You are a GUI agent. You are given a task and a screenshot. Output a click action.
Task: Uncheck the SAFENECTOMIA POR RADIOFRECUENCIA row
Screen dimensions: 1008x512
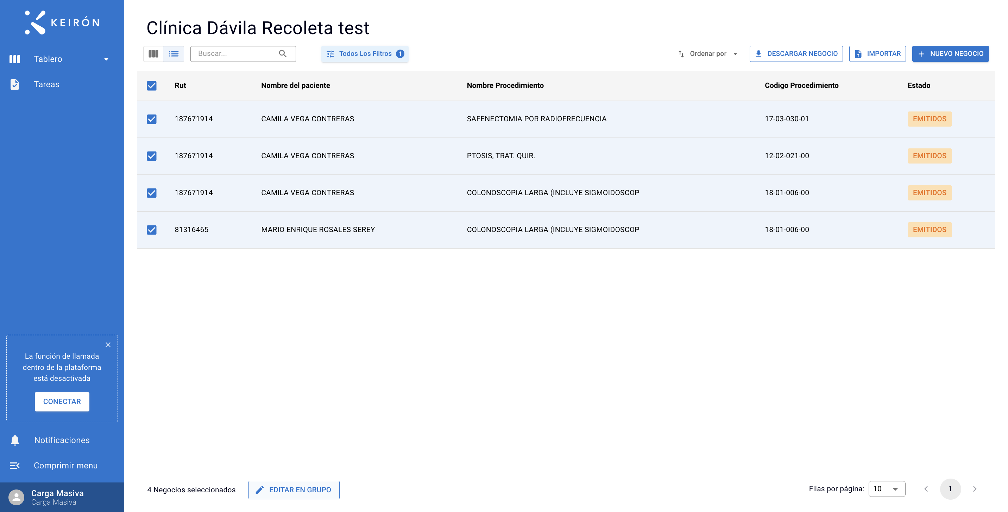152,119
